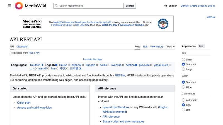Switch language to Urdu (اردو)
The image size is (223, 125).
point(32,69)
